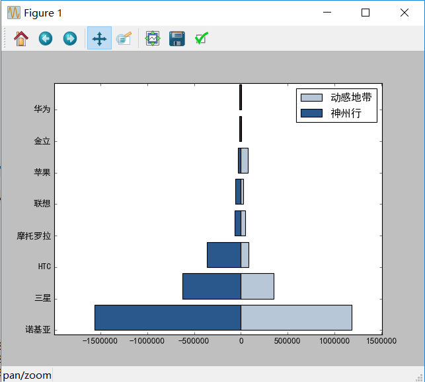Click the Figure 1 window icon
The height and width of the screenshot is (382, 425).
coord(14,13)
